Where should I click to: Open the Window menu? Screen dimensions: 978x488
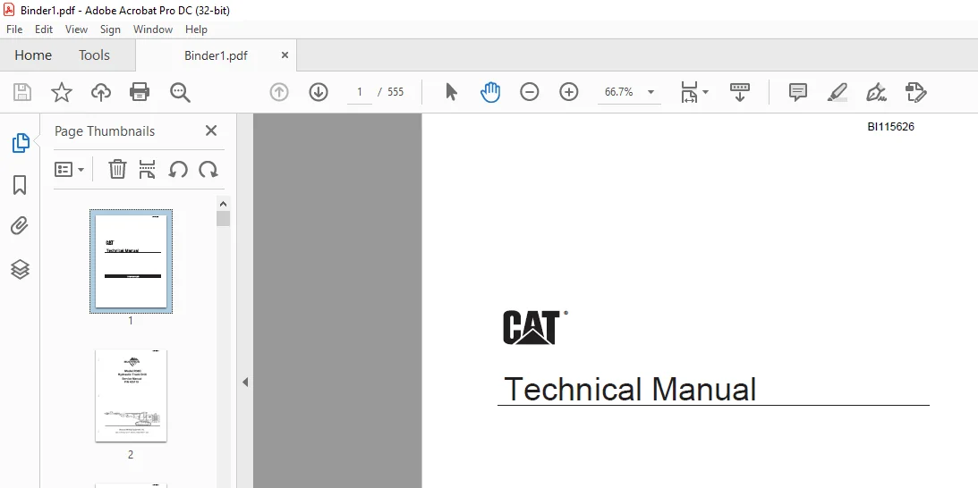(153, 29)
